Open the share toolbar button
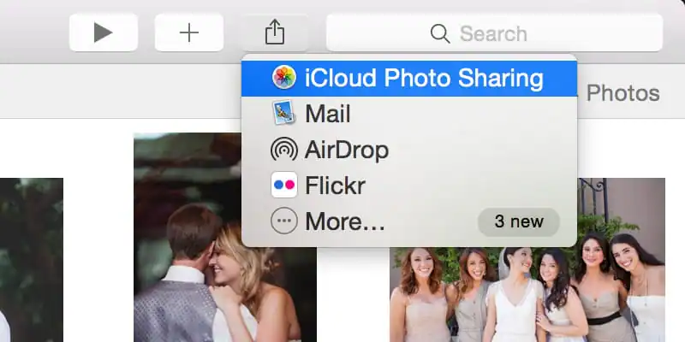Viewport: 685px width, 342px height. click(x=275, y=32)
